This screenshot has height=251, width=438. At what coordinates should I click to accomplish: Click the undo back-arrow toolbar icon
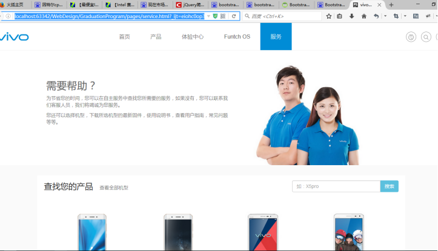tap(376, 16)
